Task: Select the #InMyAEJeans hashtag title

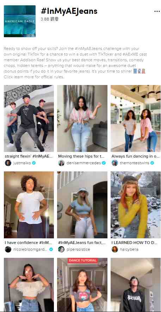Action: [x=69, y=11]
